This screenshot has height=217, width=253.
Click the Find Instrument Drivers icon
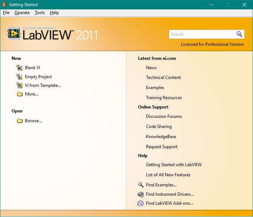[141, 194]
